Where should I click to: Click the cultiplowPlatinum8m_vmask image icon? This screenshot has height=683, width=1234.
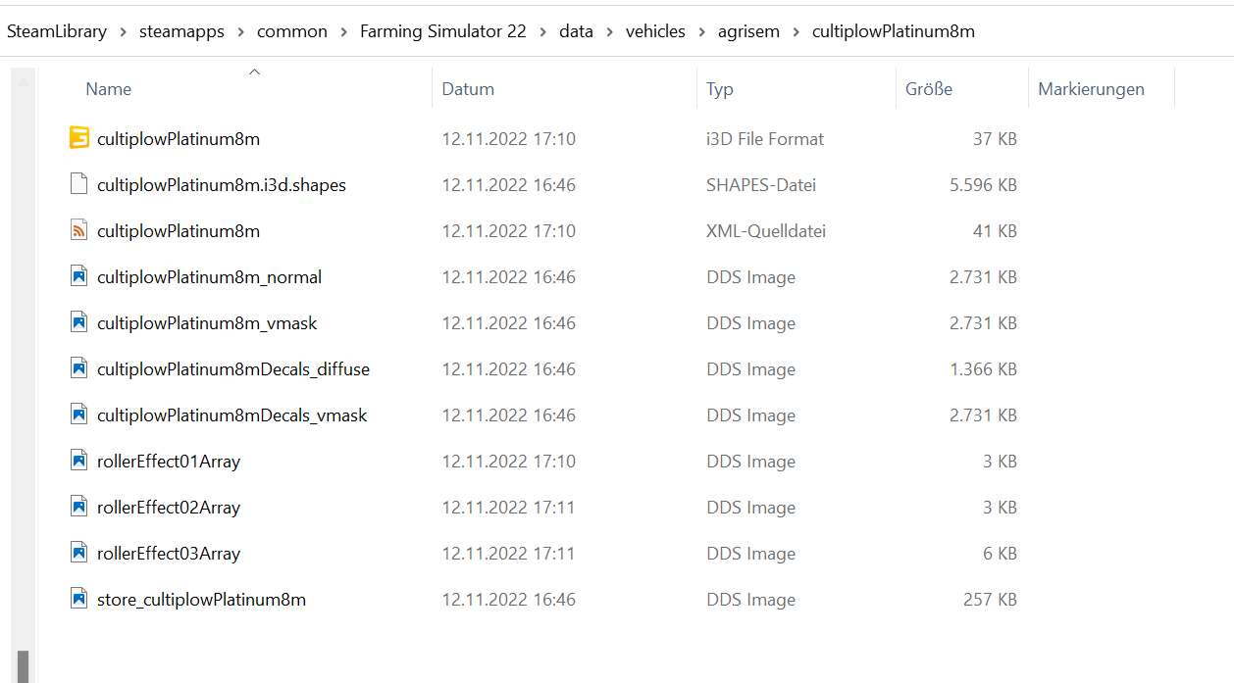[x=78, y=322]
